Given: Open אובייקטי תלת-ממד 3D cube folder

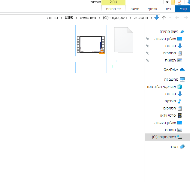Looking at the screenshot, I should tap(164, 87).
